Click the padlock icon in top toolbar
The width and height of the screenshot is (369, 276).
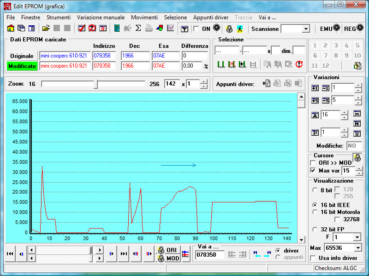pyautogui.click(x=229, y=29)
